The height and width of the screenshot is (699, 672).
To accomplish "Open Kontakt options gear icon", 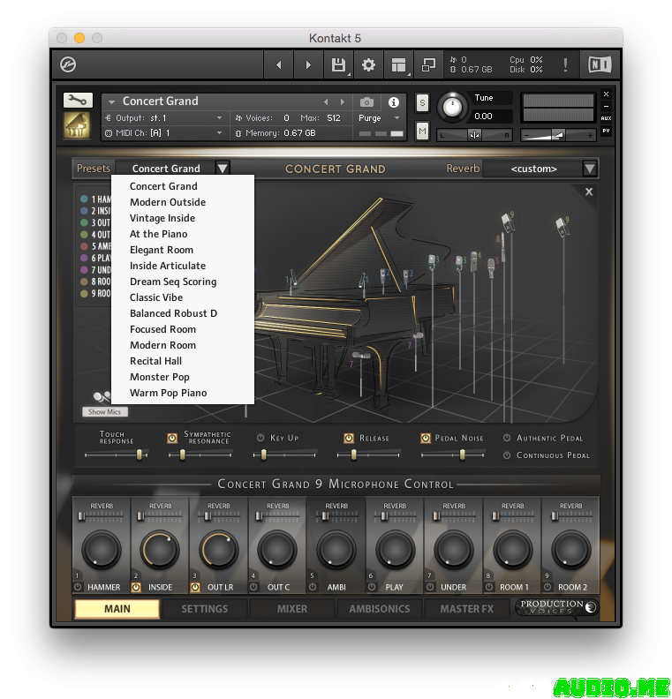I will pos(368,64).
